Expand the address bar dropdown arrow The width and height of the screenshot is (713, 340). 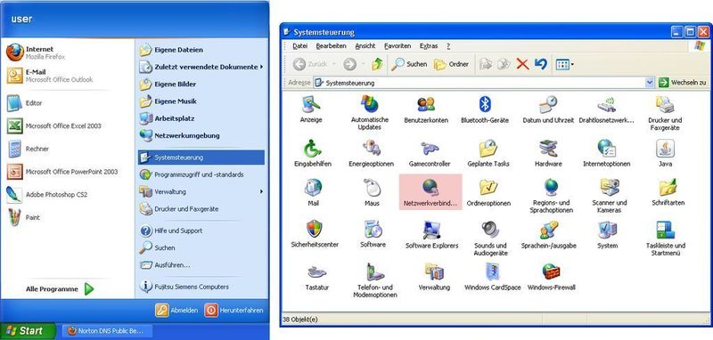pos(650,83)
